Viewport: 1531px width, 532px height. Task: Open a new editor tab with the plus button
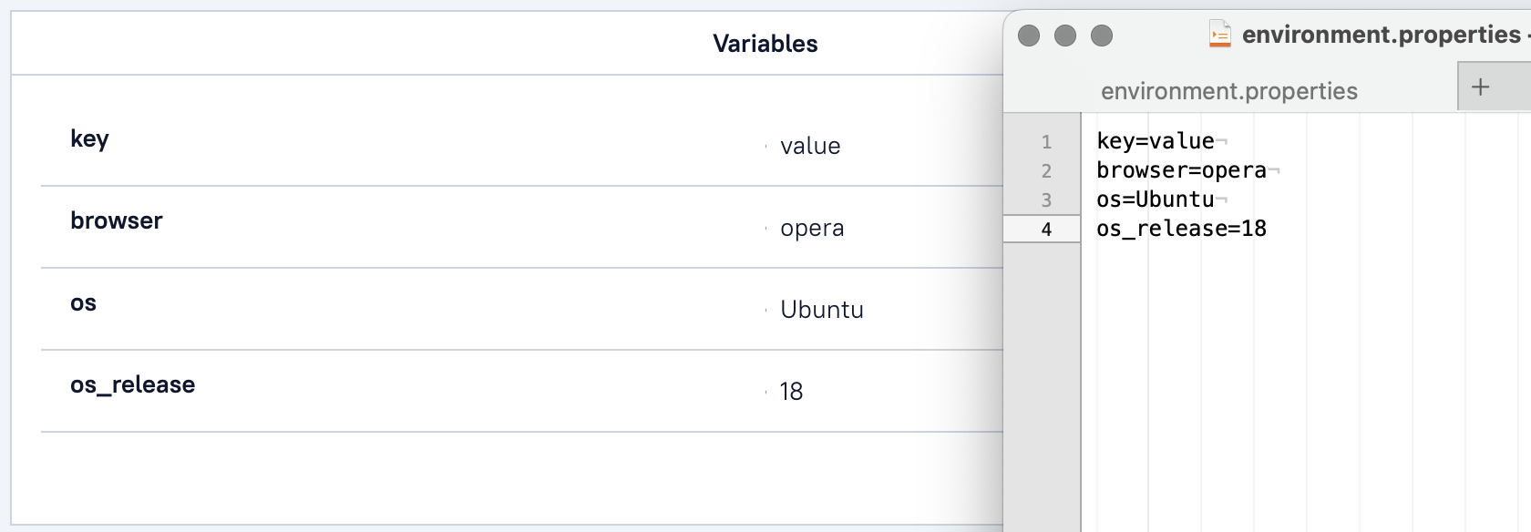pos(1481,87)
